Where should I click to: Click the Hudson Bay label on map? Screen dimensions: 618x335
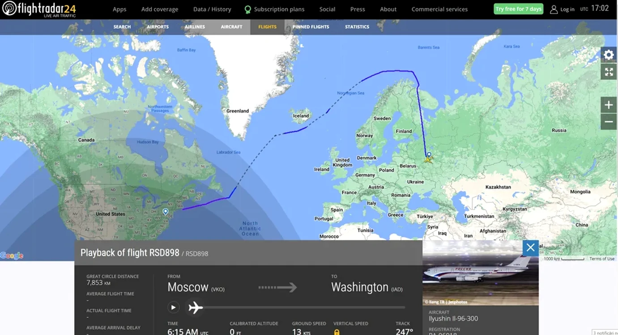pos(148,142)
